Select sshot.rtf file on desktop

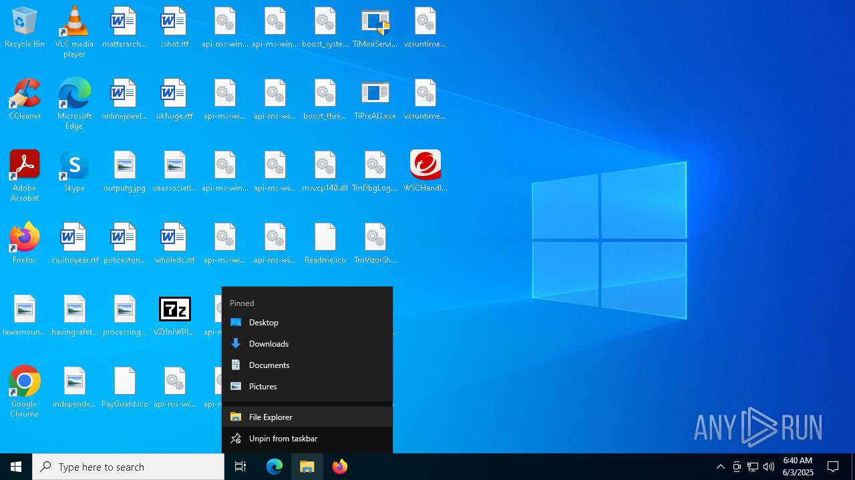174,27
